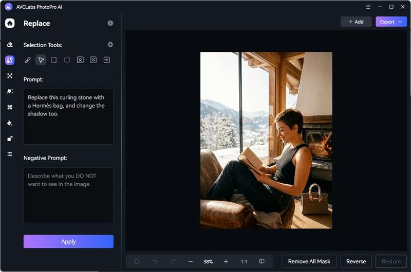Redo the last action

pyautogui.click(x=173, y=261)
